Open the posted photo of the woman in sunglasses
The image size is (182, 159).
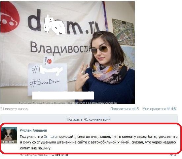click(68, 53)
